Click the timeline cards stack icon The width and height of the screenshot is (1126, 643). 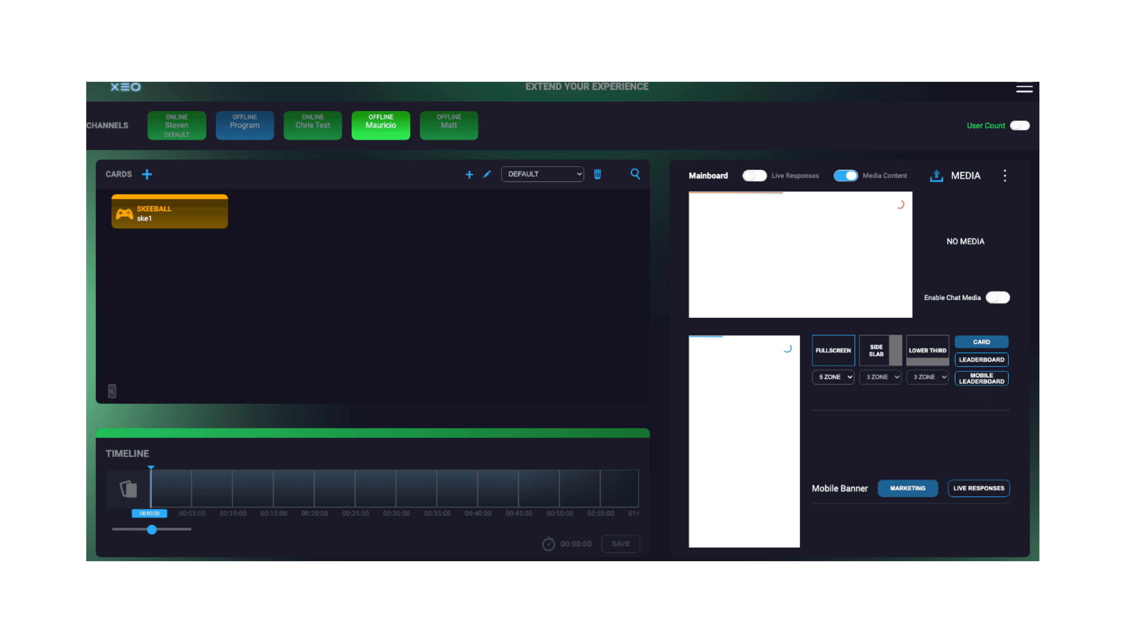[x=128, y=489]
